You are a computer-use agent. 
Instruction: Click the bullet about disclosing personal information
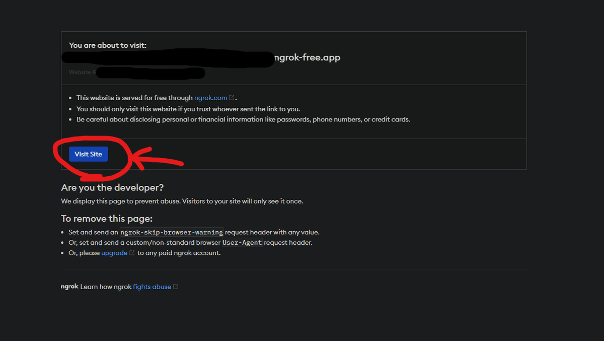tap(243, 119)
